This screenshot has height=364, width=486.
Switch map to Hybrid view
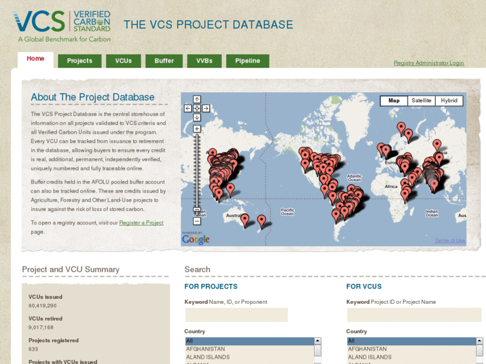pos(449,101)
